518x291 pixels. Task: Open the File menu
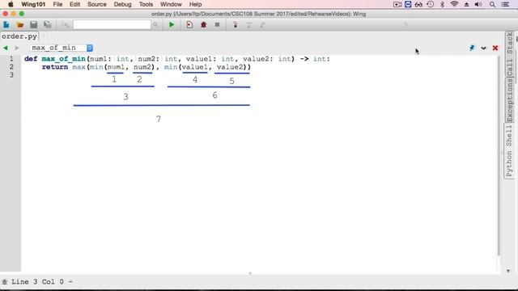click(57, 4)
